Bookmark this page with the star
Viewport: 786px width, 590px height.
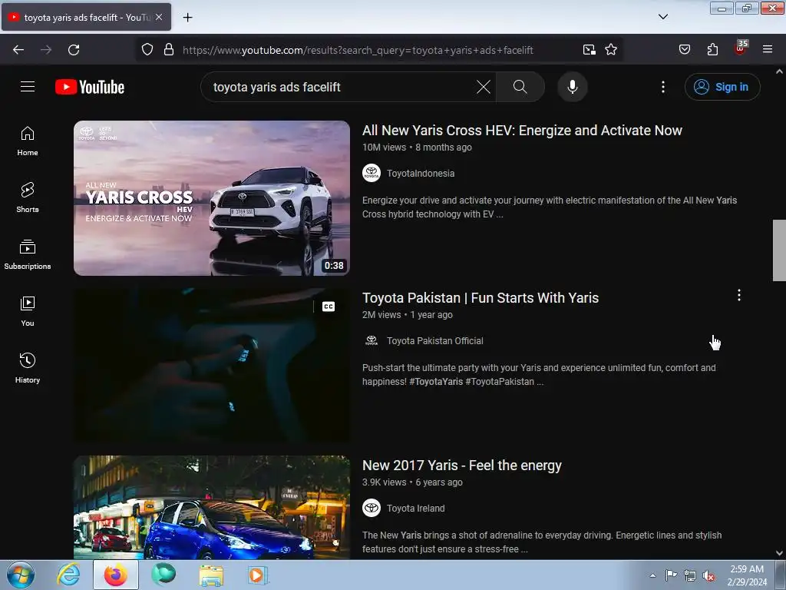click(x=610, y=50)
